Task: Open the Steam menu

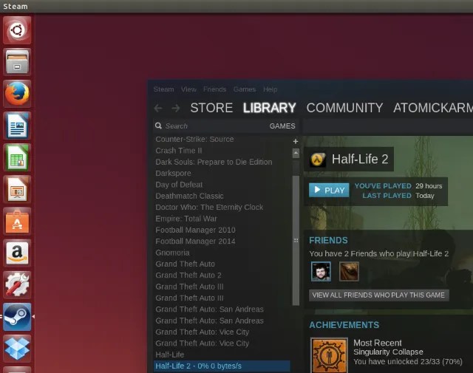Action: point(163,89)
